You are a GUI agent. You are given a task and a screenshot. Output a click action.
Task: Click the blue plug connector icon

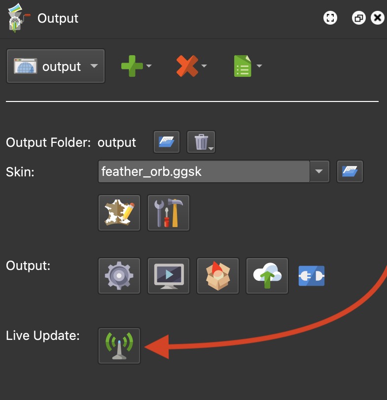[312, 276]
